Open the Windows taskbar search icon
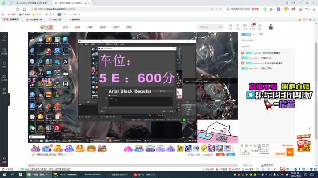318x178 pixels. coord(12,174)
